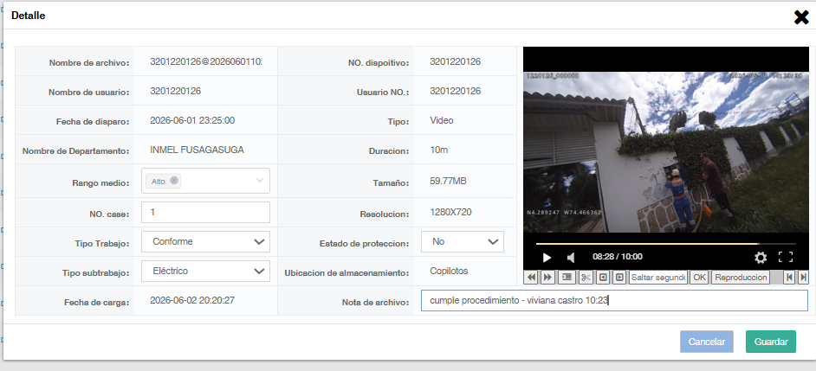Step to next frame icon
This screenshot has height=371, width=816.
[620, 278]
